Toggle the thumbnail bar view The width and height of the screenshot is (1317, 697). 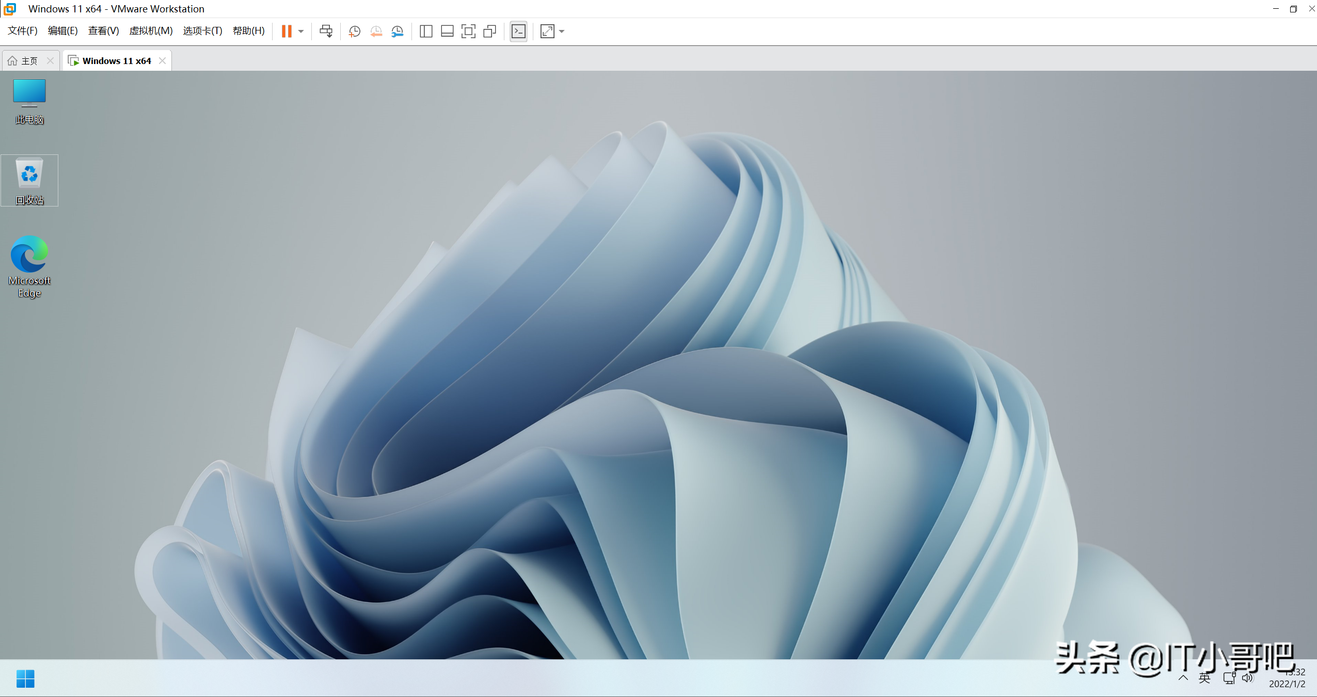(x=447, y=31)
